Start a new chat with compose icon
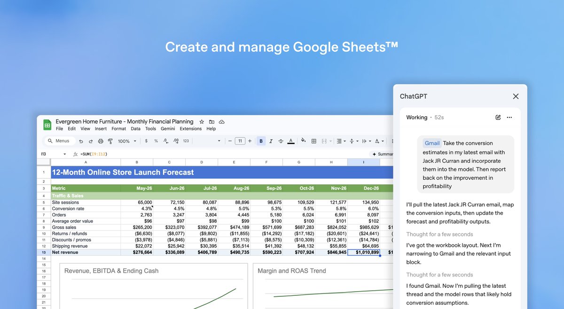This screenshot has width=564, height=309. click(x=498, y=118)
